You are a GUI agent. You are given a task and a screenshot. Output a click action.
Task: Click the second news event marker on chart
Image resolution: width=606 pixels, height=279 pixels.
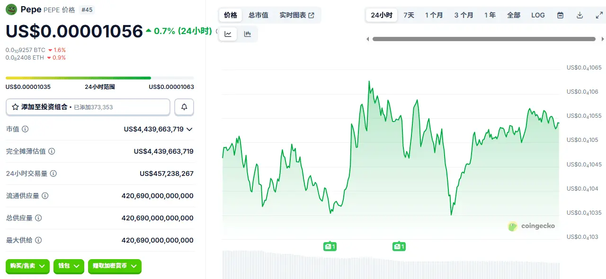tap(399, 246)
